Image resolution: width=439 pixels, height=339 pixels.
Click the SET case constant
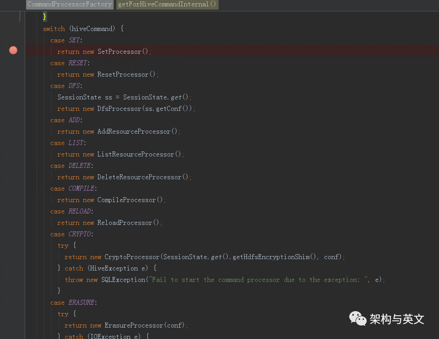tap(74, 40)
